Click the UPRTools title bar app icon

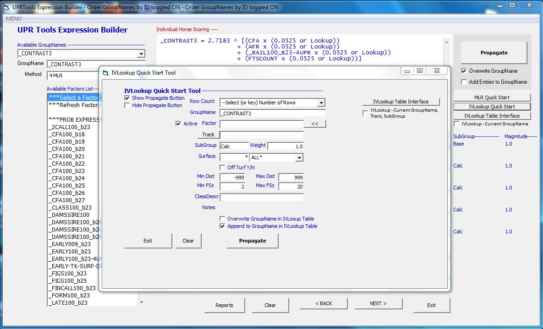coord(5,6)
